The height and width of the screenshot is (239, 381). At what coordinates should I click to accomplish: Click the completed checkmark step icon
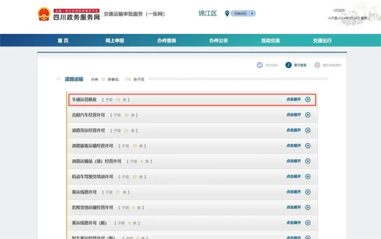coord(260,65)
